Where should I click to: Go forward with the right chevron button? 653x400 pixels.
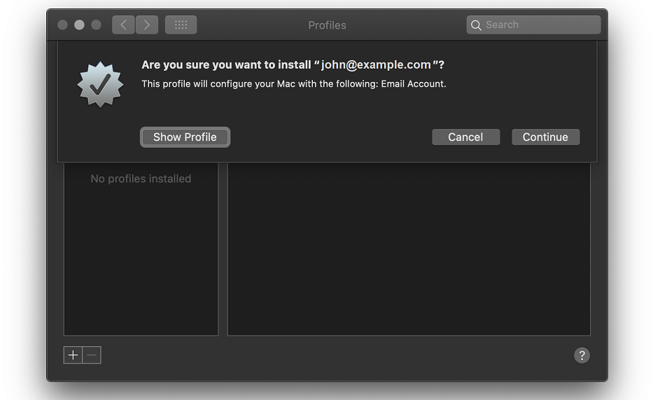pyautogui.click(x=146, y=25)
